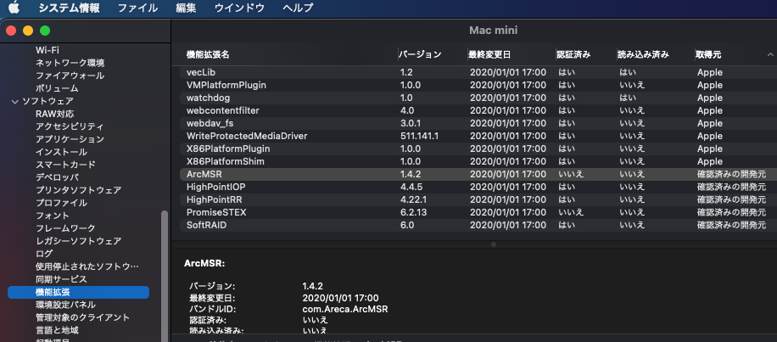Select プロファイル in the sidebar
The image size is (777, 342).
coord(61,203)
